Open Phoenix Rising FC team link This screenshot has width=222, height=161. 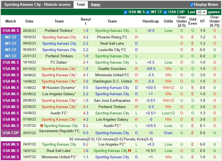coord(112,37)
